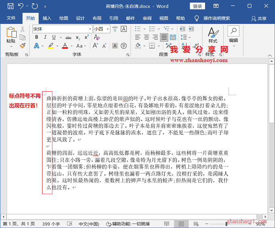275x228 pixels.
Task: Increase paragraph indent
Action: pyautogui.click(x=191, y=29)
